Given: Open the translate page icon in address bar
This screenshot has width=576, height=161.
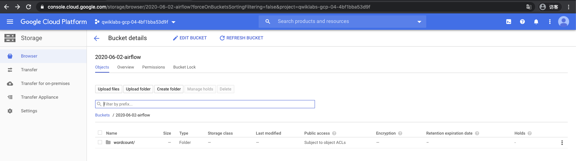Looking at the screenshot, I should click(529, 7).
